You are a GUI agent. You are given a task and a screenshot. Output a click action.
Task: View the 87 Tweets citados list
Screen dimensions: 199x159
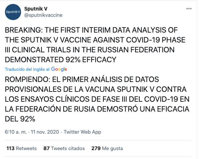[64, 148]
